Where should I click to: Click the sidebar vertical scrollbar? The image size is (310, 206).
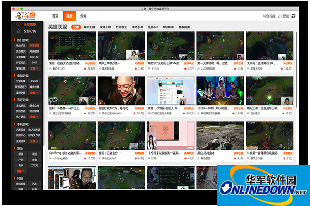tap(44, 84)
